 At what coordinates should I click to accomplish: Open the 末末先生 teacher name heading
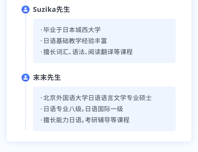click(x=47, y=78)
